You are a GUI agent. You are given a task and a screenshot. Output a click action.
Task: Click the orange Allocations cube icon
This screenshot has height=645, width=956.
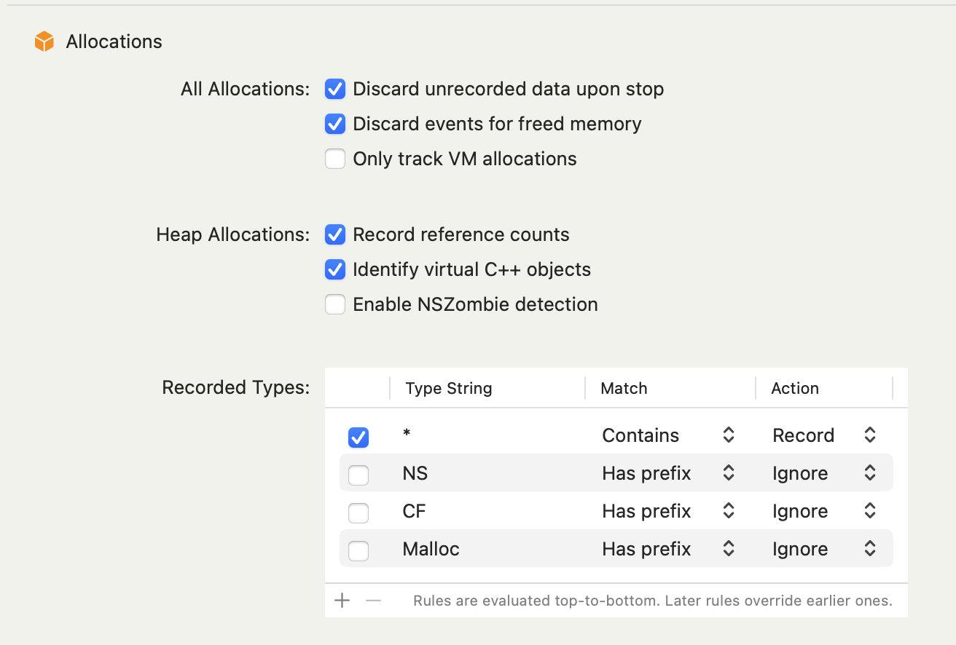tap(44, 41)
